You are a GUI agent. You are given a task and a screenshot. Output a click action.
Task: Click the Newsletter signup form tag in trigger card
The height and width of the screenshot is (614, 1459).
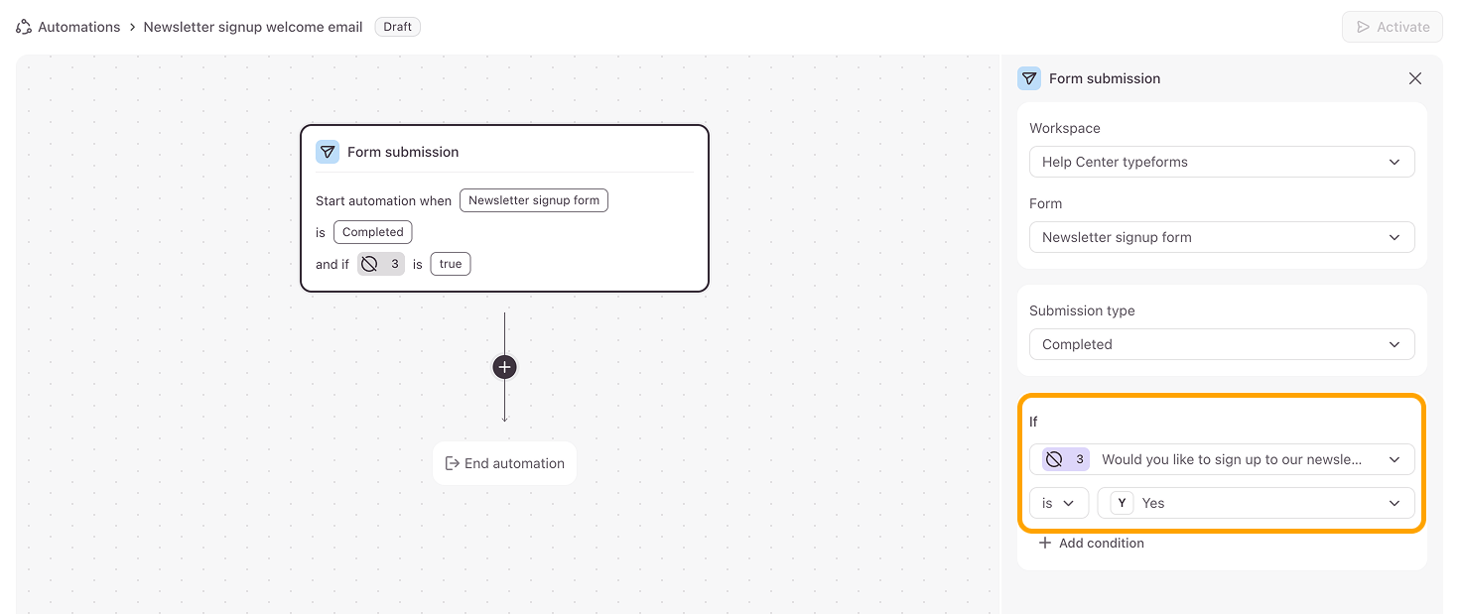[x=534, y=200]
